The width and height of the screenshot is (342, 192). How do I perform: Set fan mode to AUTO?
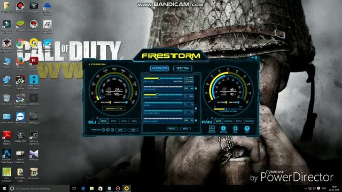pos(219,121)
